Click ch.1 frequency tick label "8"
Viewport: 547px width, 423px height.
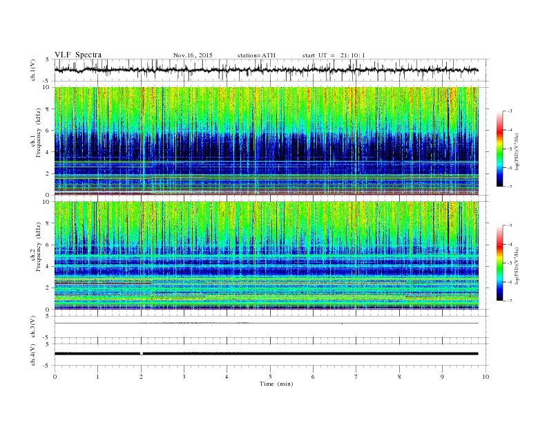pyautogui.click(x=48, y=109)
